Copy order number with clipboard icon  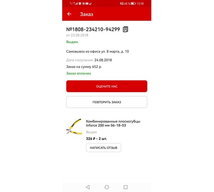click(125, 29)
